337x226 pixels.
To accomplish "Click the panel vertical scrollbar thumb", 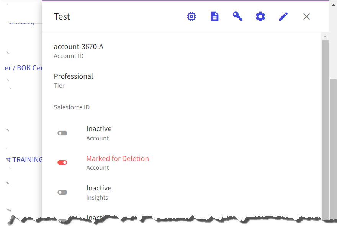I will click(325, 129).
